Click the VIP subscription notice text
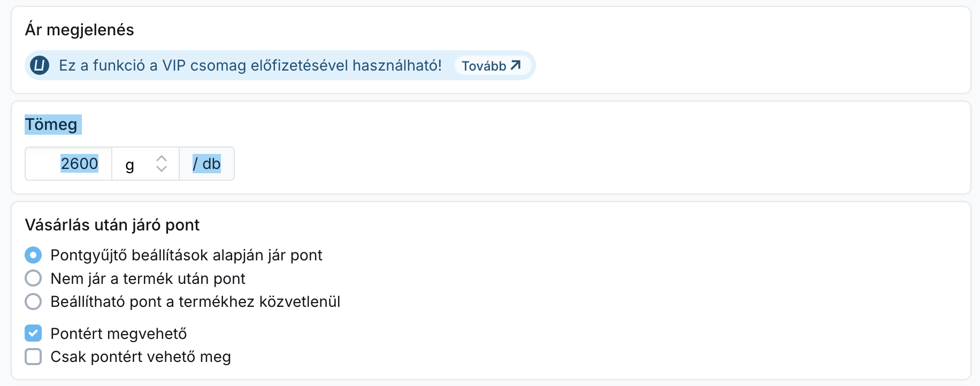 [x=250, y=65]
